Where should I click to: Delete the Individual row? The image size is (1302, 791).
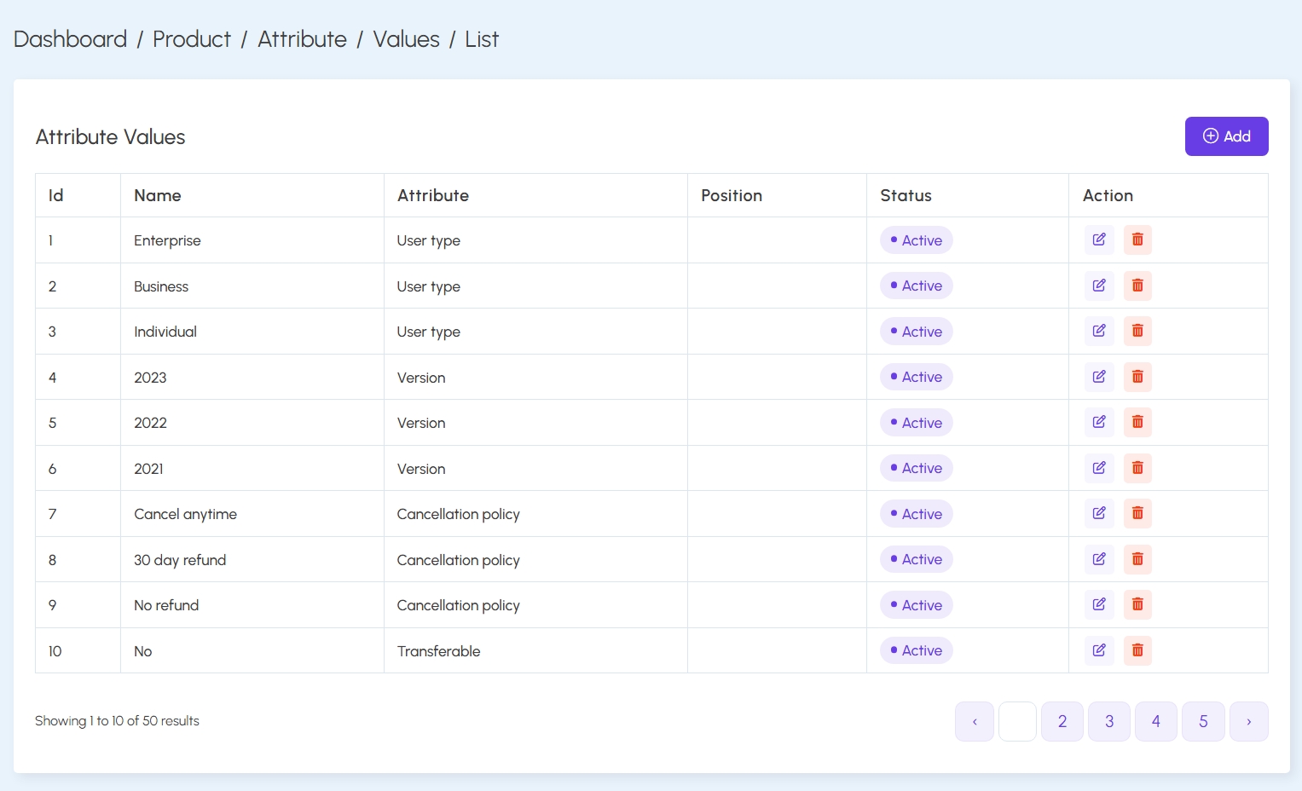click(x=1137, y=331)
